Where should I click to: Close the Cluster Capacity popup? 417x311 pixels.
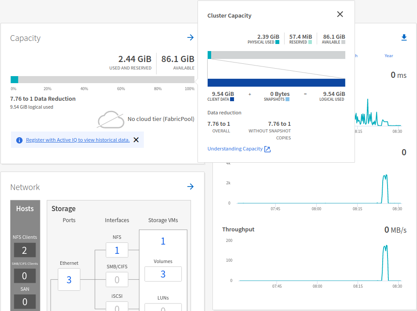pos(340,14)
